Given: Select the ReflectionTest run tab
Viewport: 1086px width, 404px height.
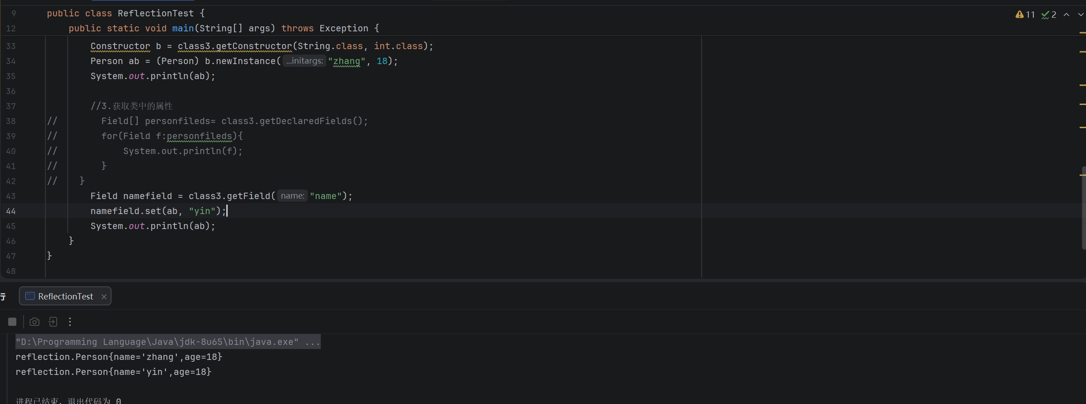Looking at the screenshot, I should 65,296.
